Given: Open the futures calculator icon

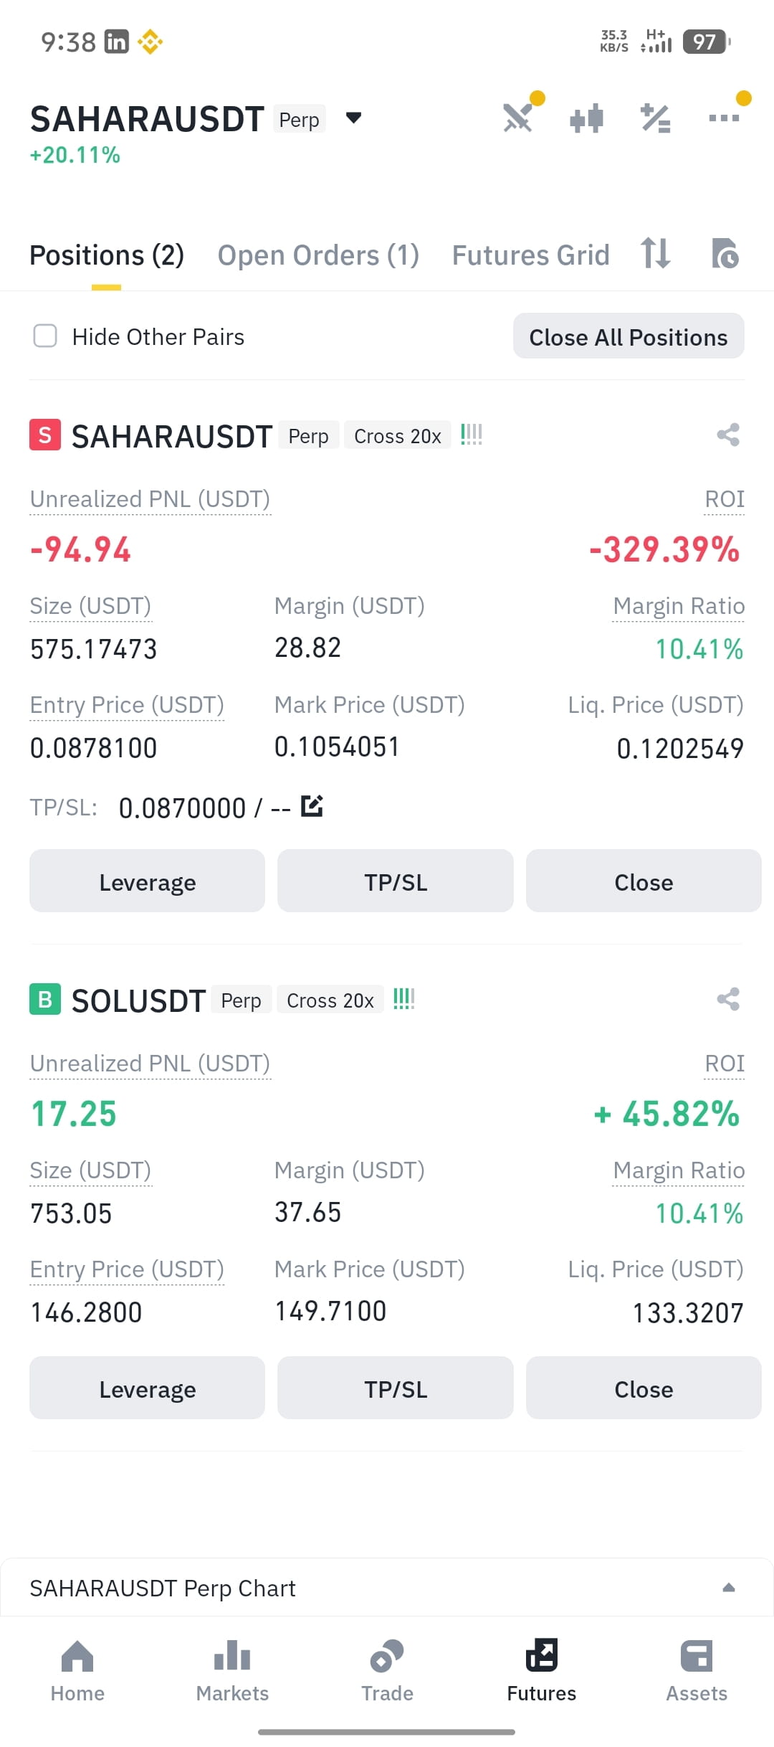Looking at the screenshot, I should (x=656, y=118).
